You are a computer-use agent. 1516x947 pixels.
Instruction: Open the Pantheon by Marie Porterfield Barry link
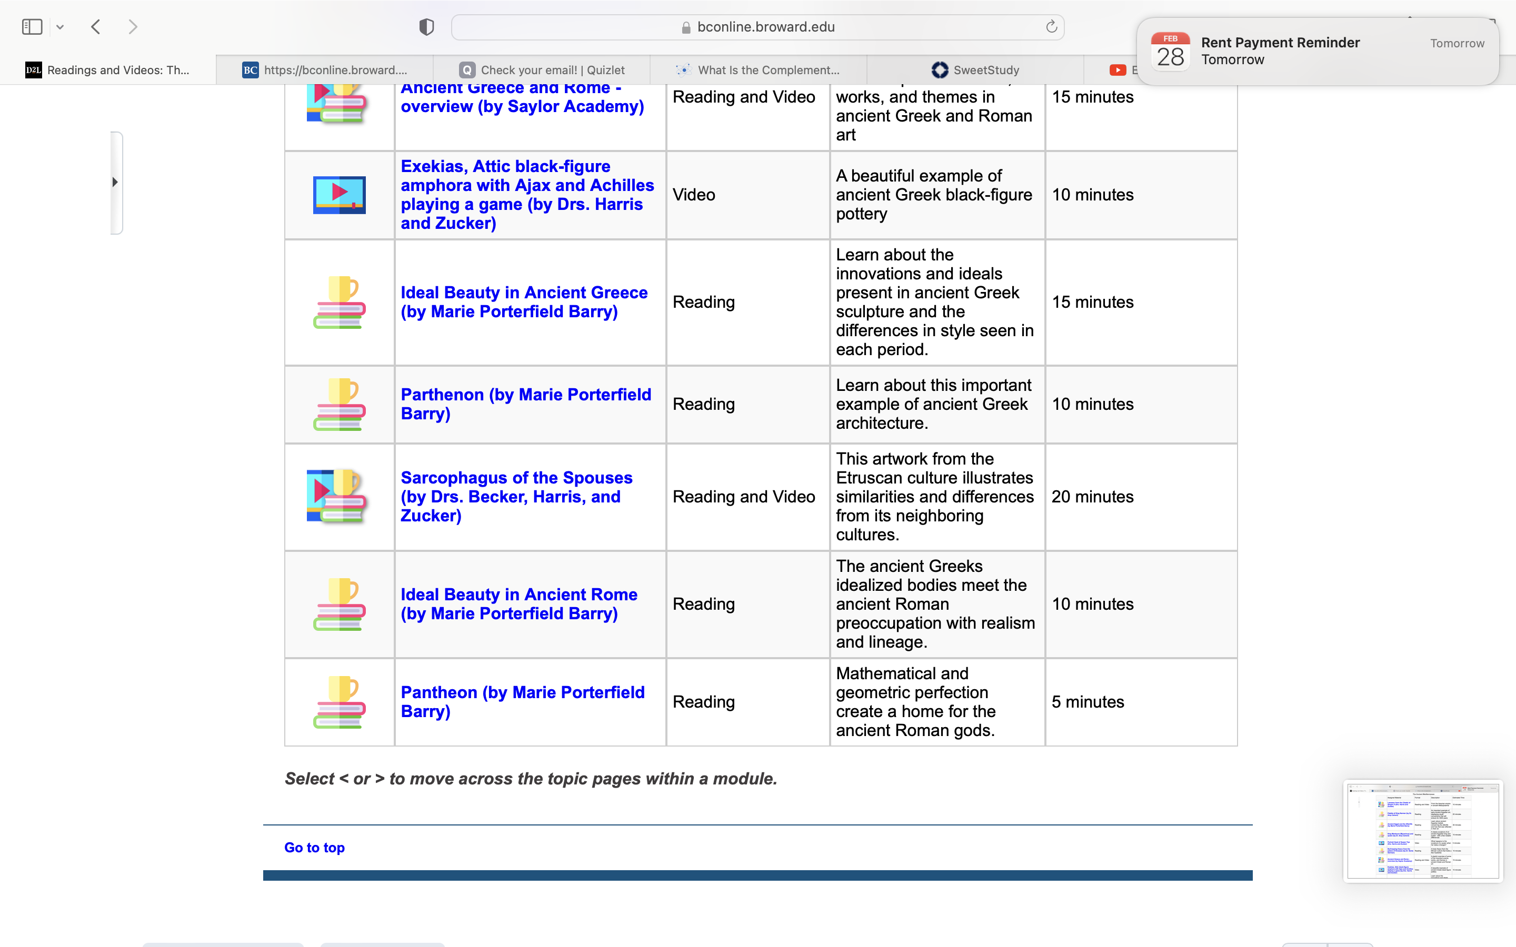point(523,701)
